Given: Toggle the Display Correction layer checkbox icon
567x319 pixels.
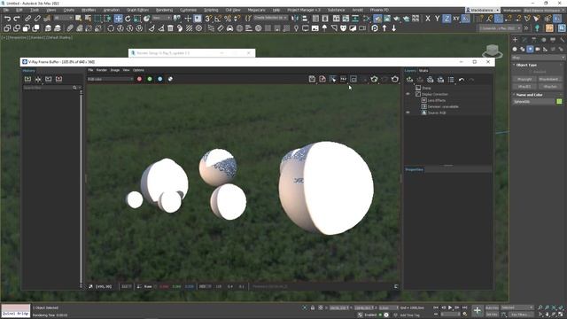Looking at the screenshot, I should click(418, 94).
